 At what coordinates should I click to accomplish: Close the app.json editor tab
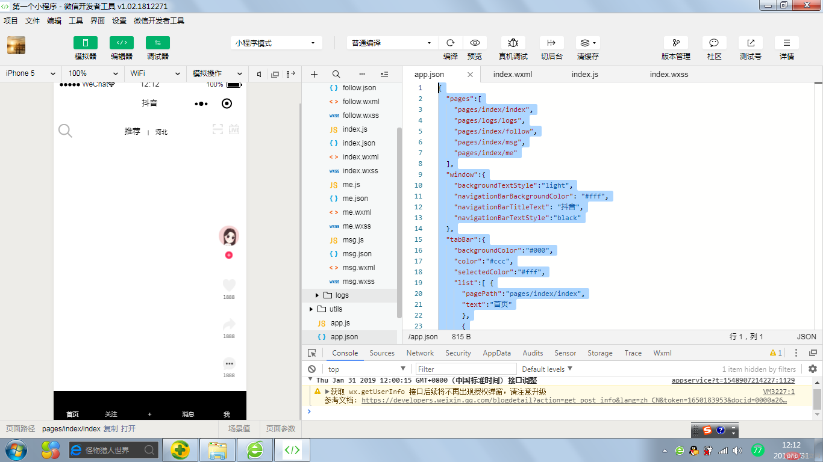pos(470,75)
